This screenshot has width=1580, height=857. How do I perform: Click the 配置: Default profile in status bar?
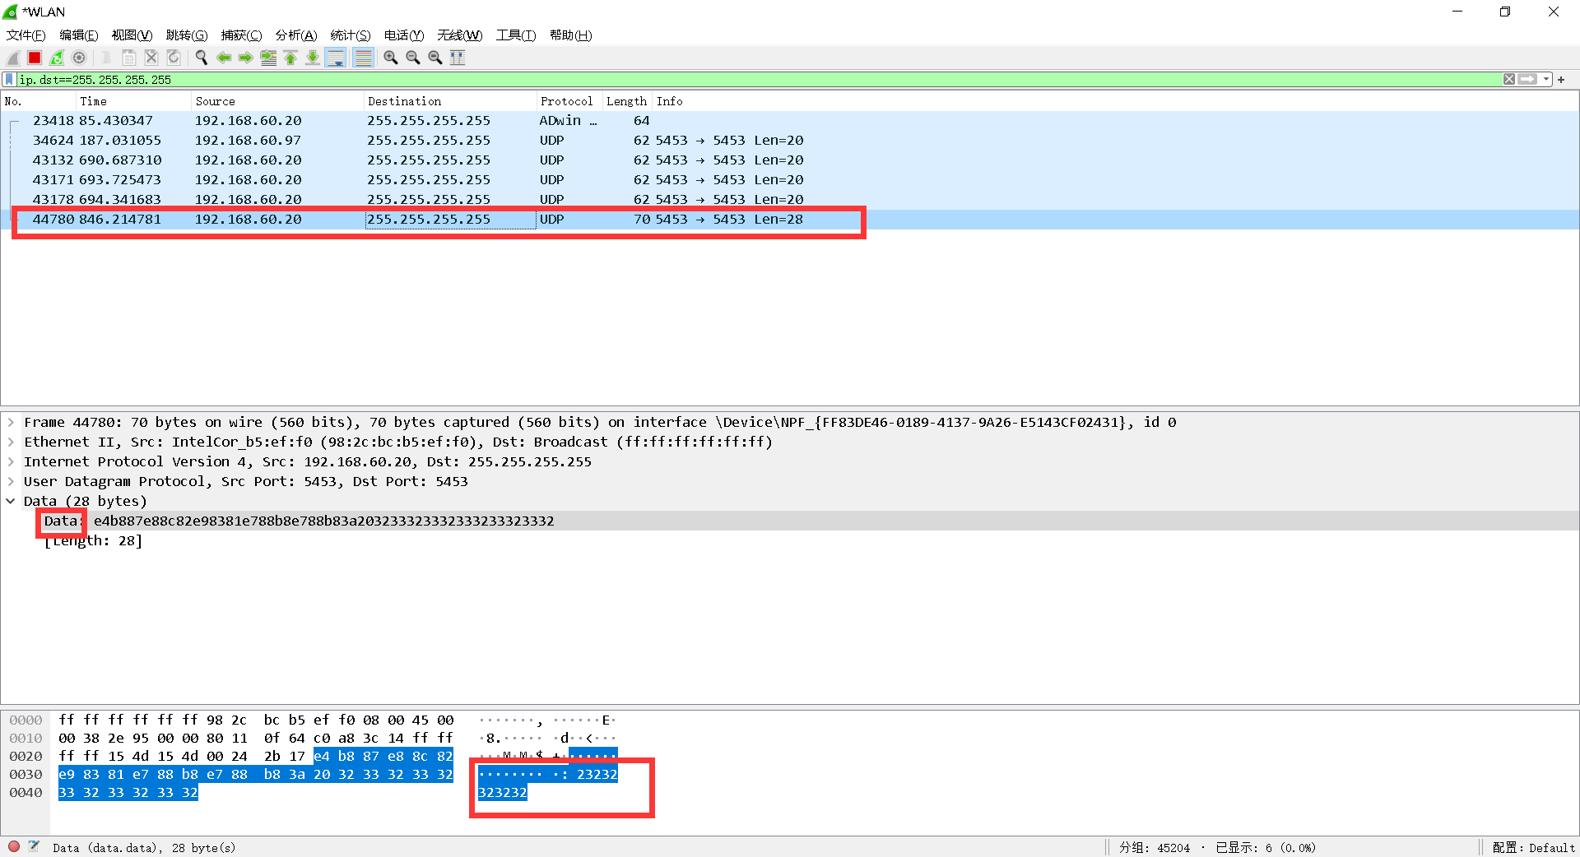point(1533,847)
